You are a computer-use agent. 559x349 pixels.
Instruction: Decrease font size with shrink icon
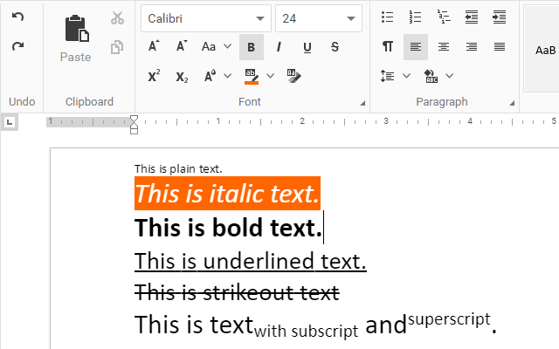pos(182,46)
